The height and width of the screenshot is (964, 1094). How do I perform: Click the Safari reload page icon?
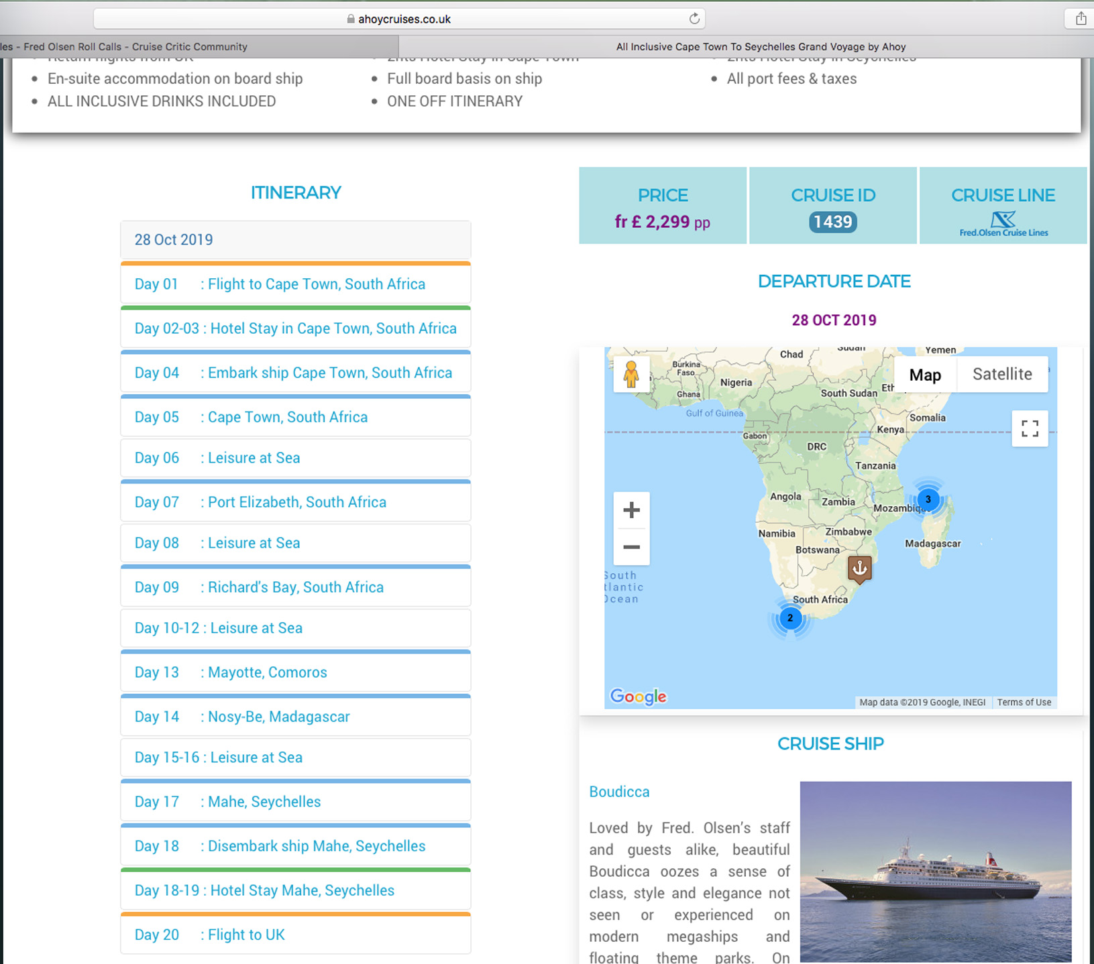694,19
